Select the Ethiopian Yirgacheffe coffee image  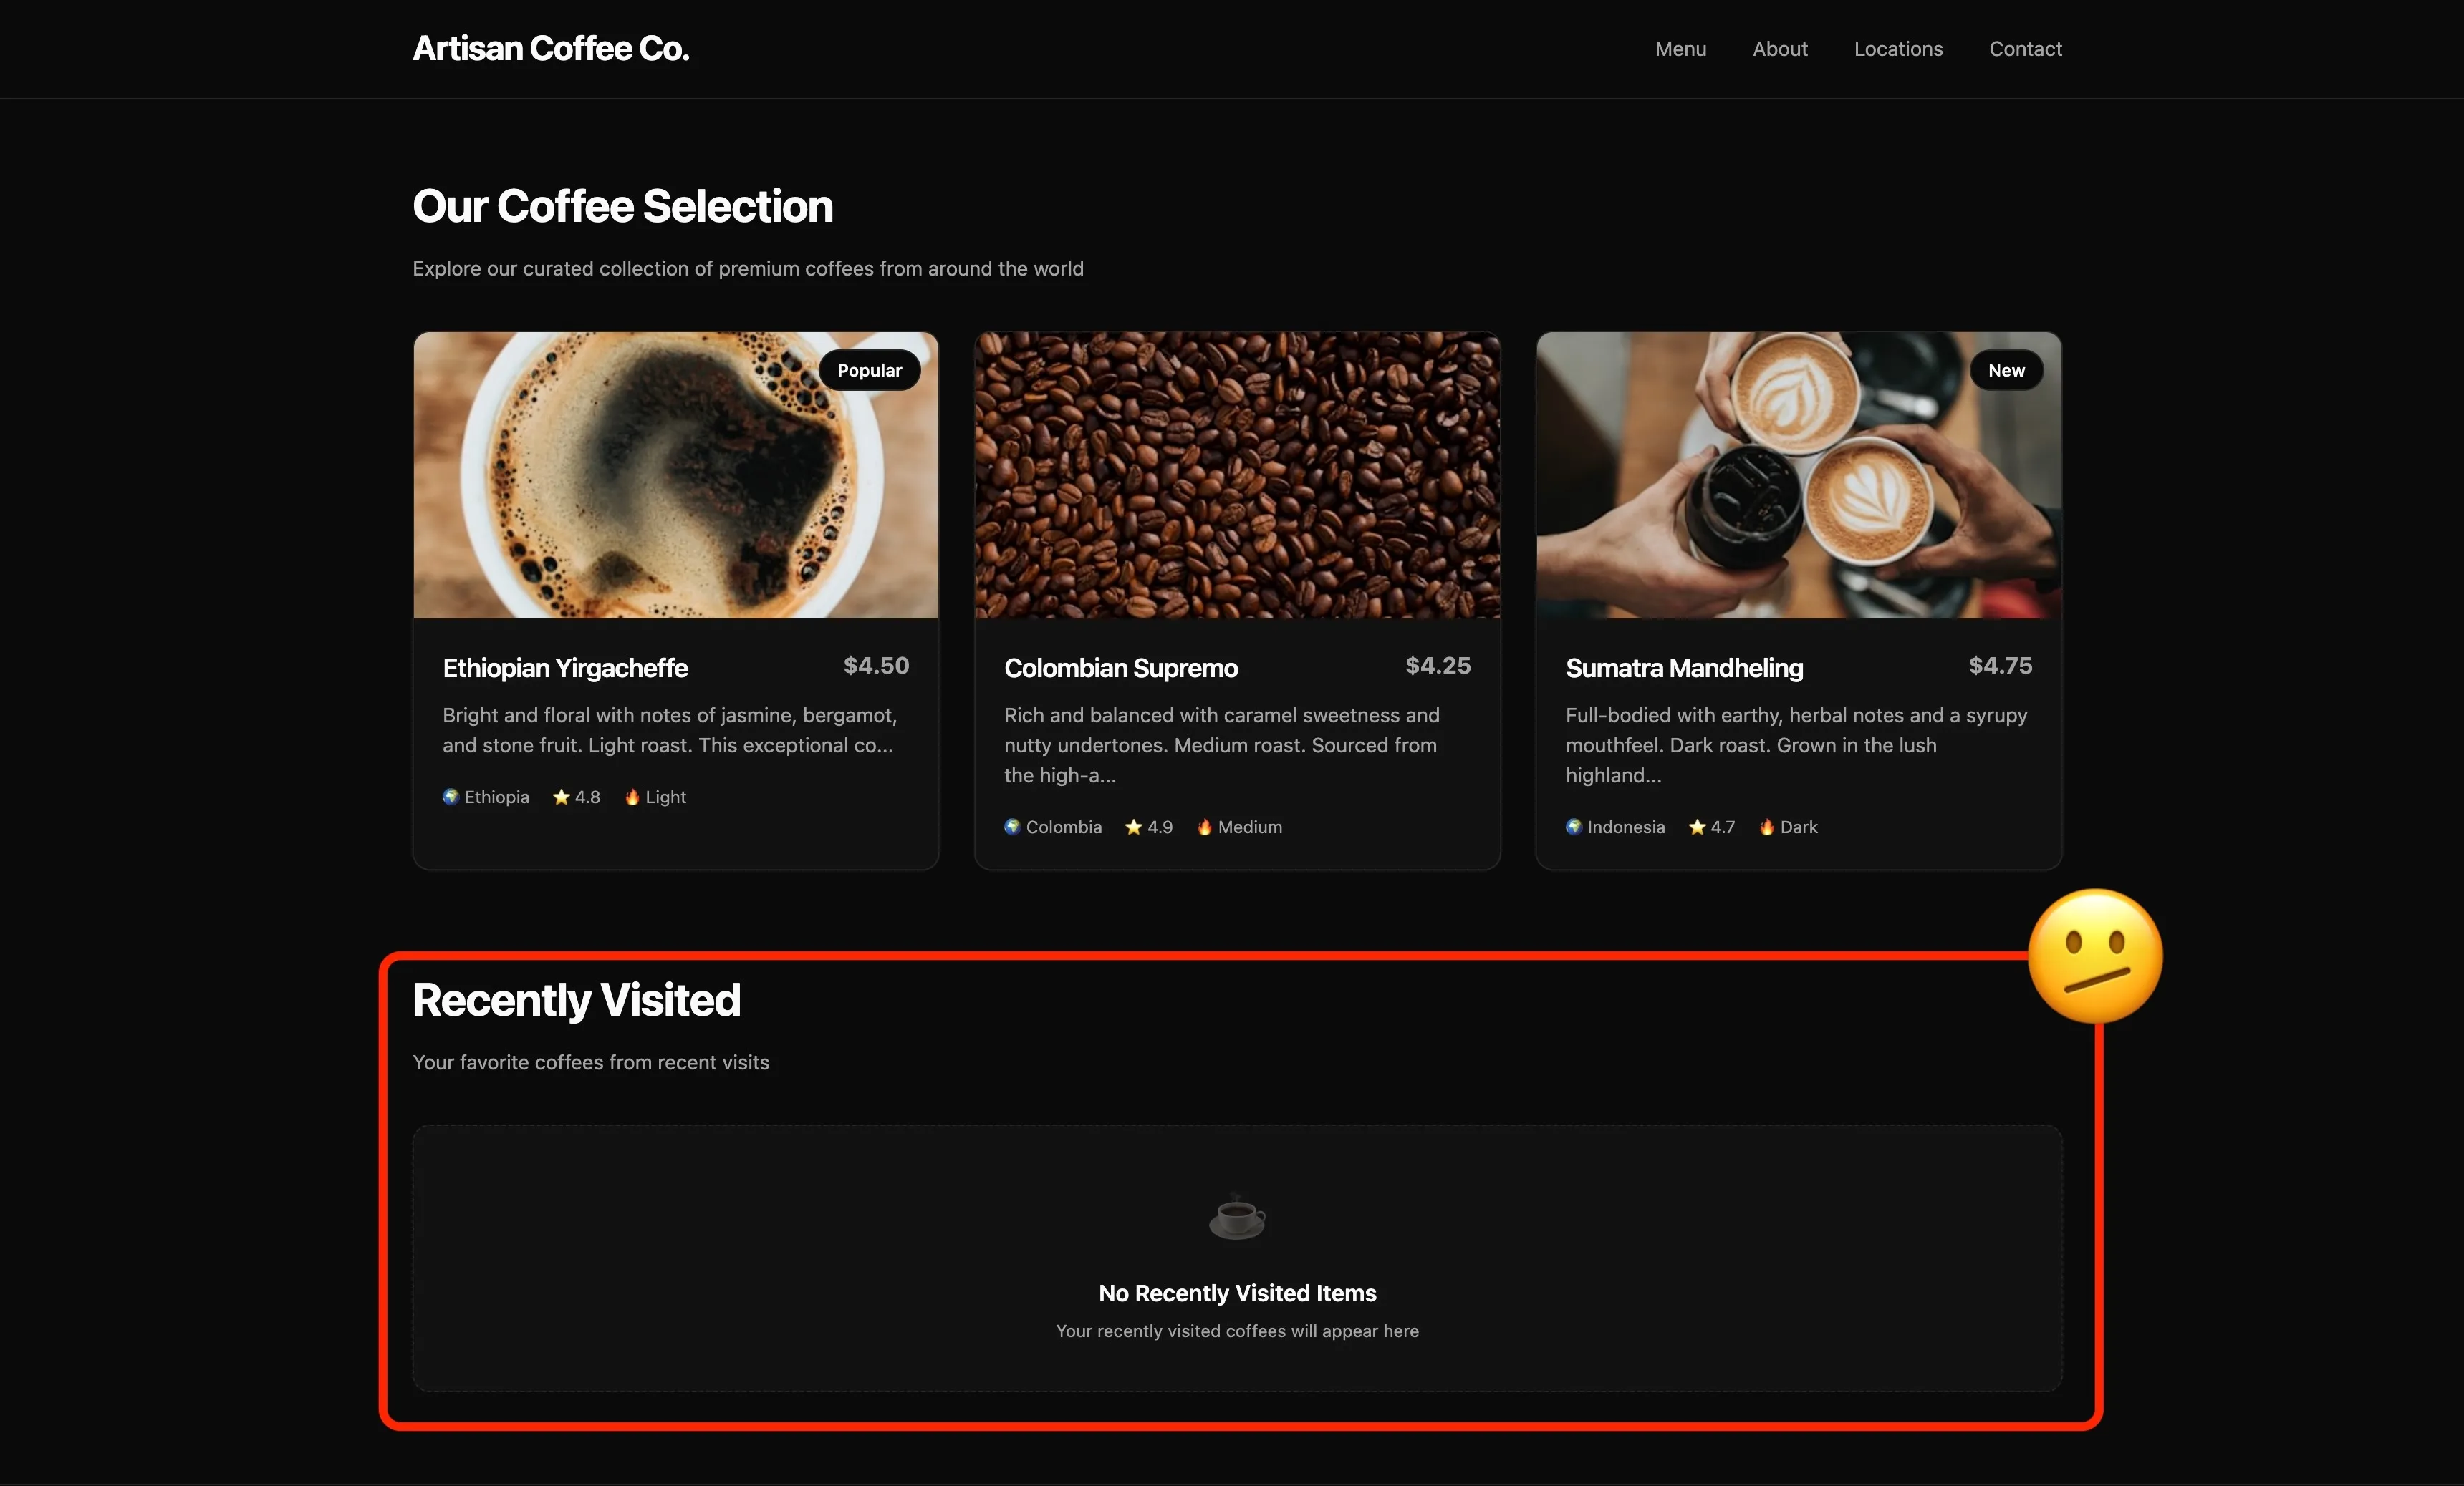click(675, 476)
